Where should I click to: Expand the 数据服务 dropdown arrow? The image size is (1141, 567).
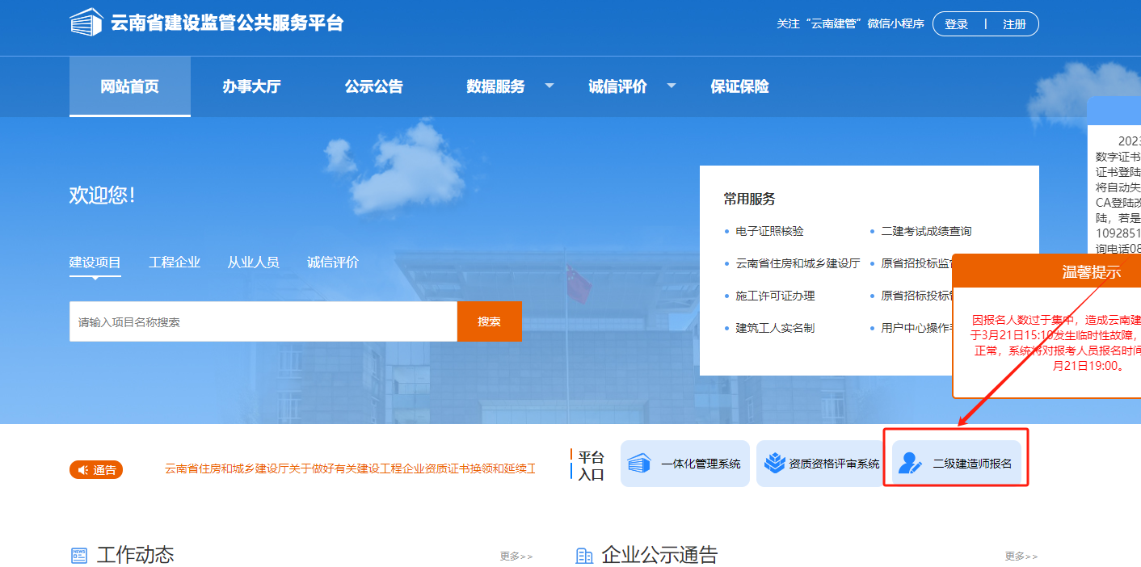[x=549, y=86]
